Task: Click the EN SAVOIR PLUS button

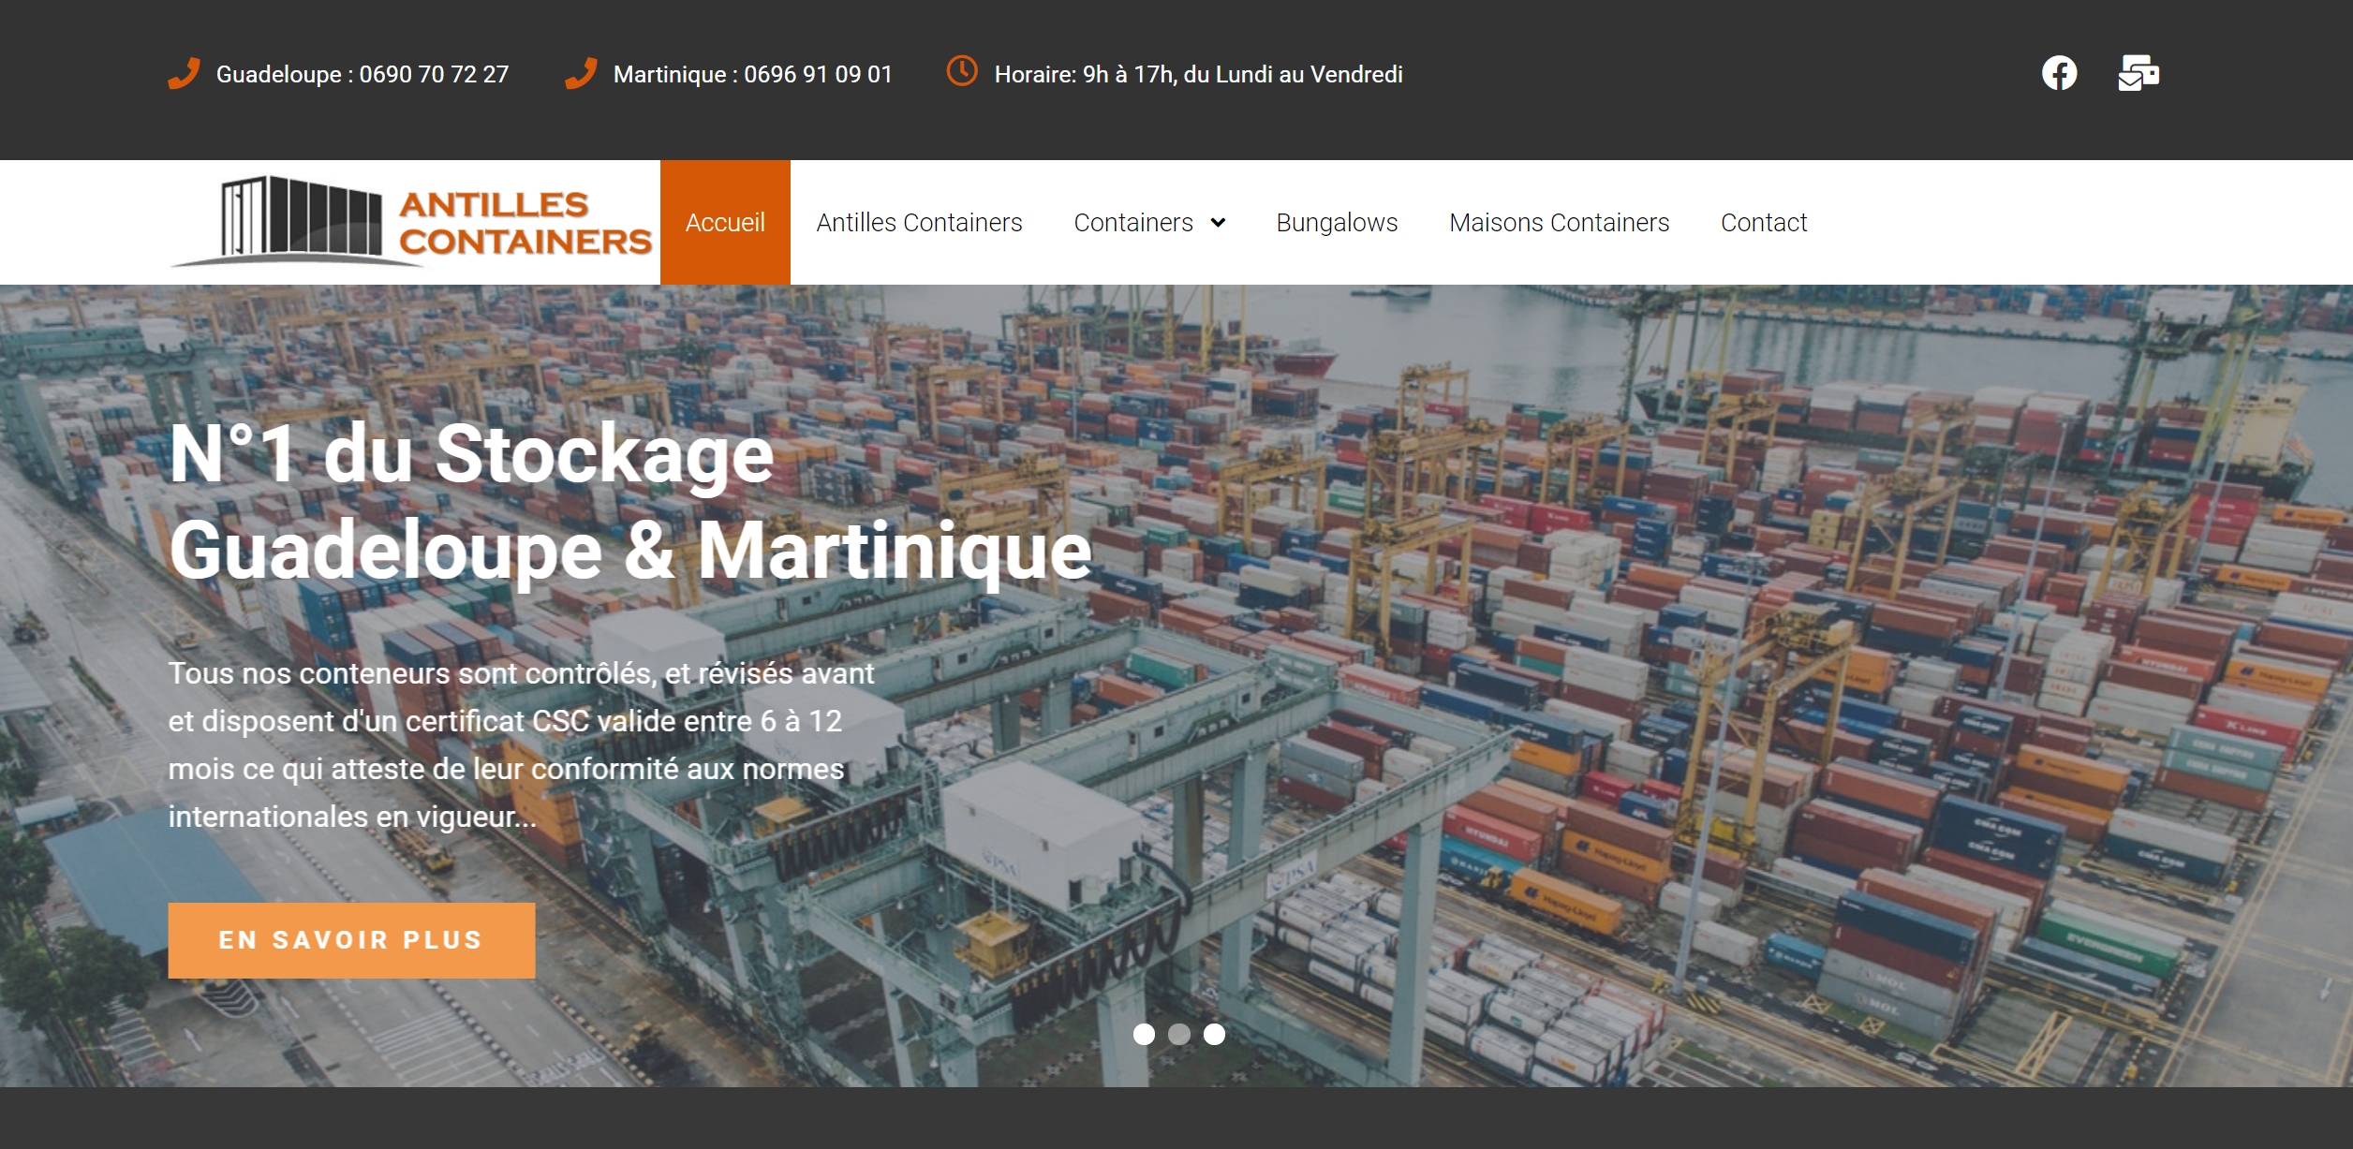Action: click(x=351, y=940)
